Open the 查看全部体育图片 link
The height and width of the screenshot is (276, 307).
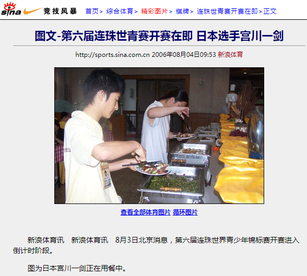click(146, 212)
